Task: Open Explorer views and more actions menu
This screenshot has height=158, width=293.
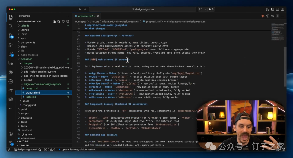Action: pyautogui.click(x=68, y=16)
